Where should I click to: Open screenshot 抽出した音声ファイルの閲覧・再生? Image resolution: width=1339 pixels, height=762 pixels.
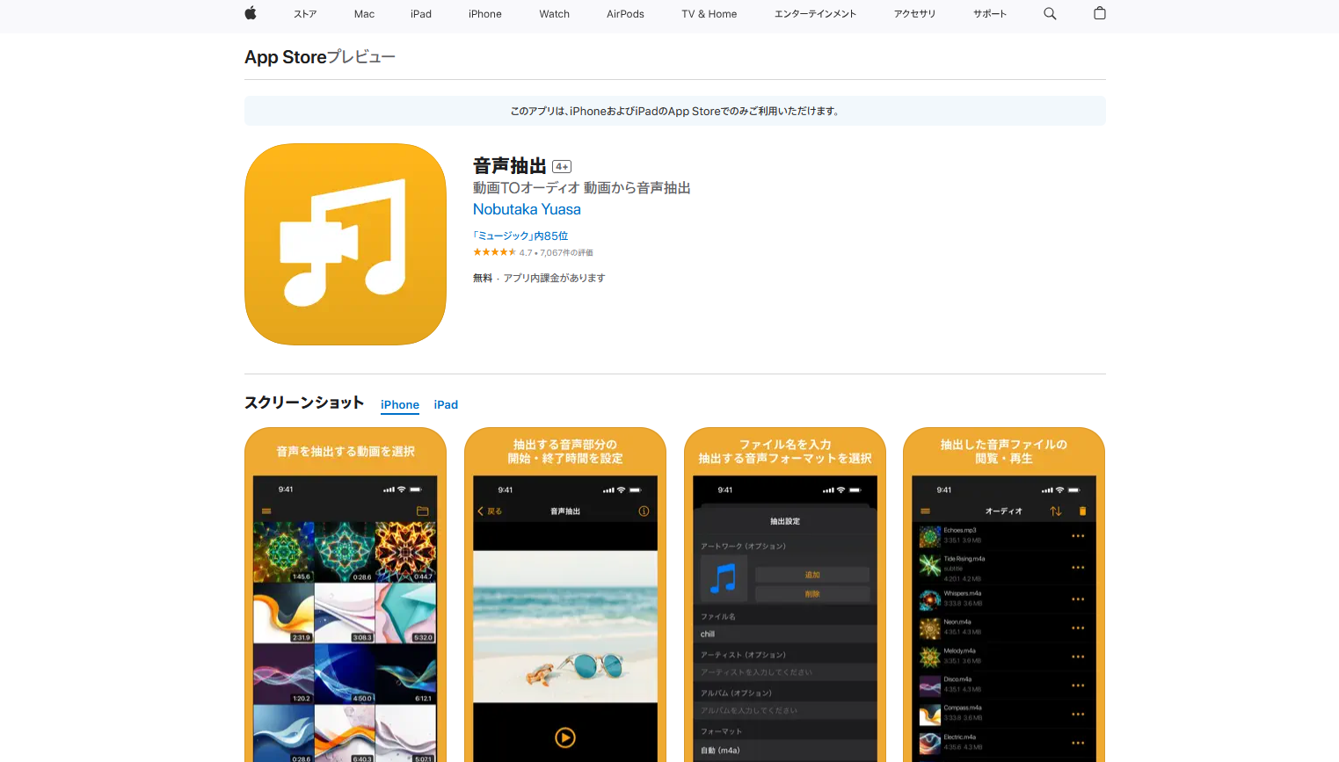click(x=1004, y=594)
